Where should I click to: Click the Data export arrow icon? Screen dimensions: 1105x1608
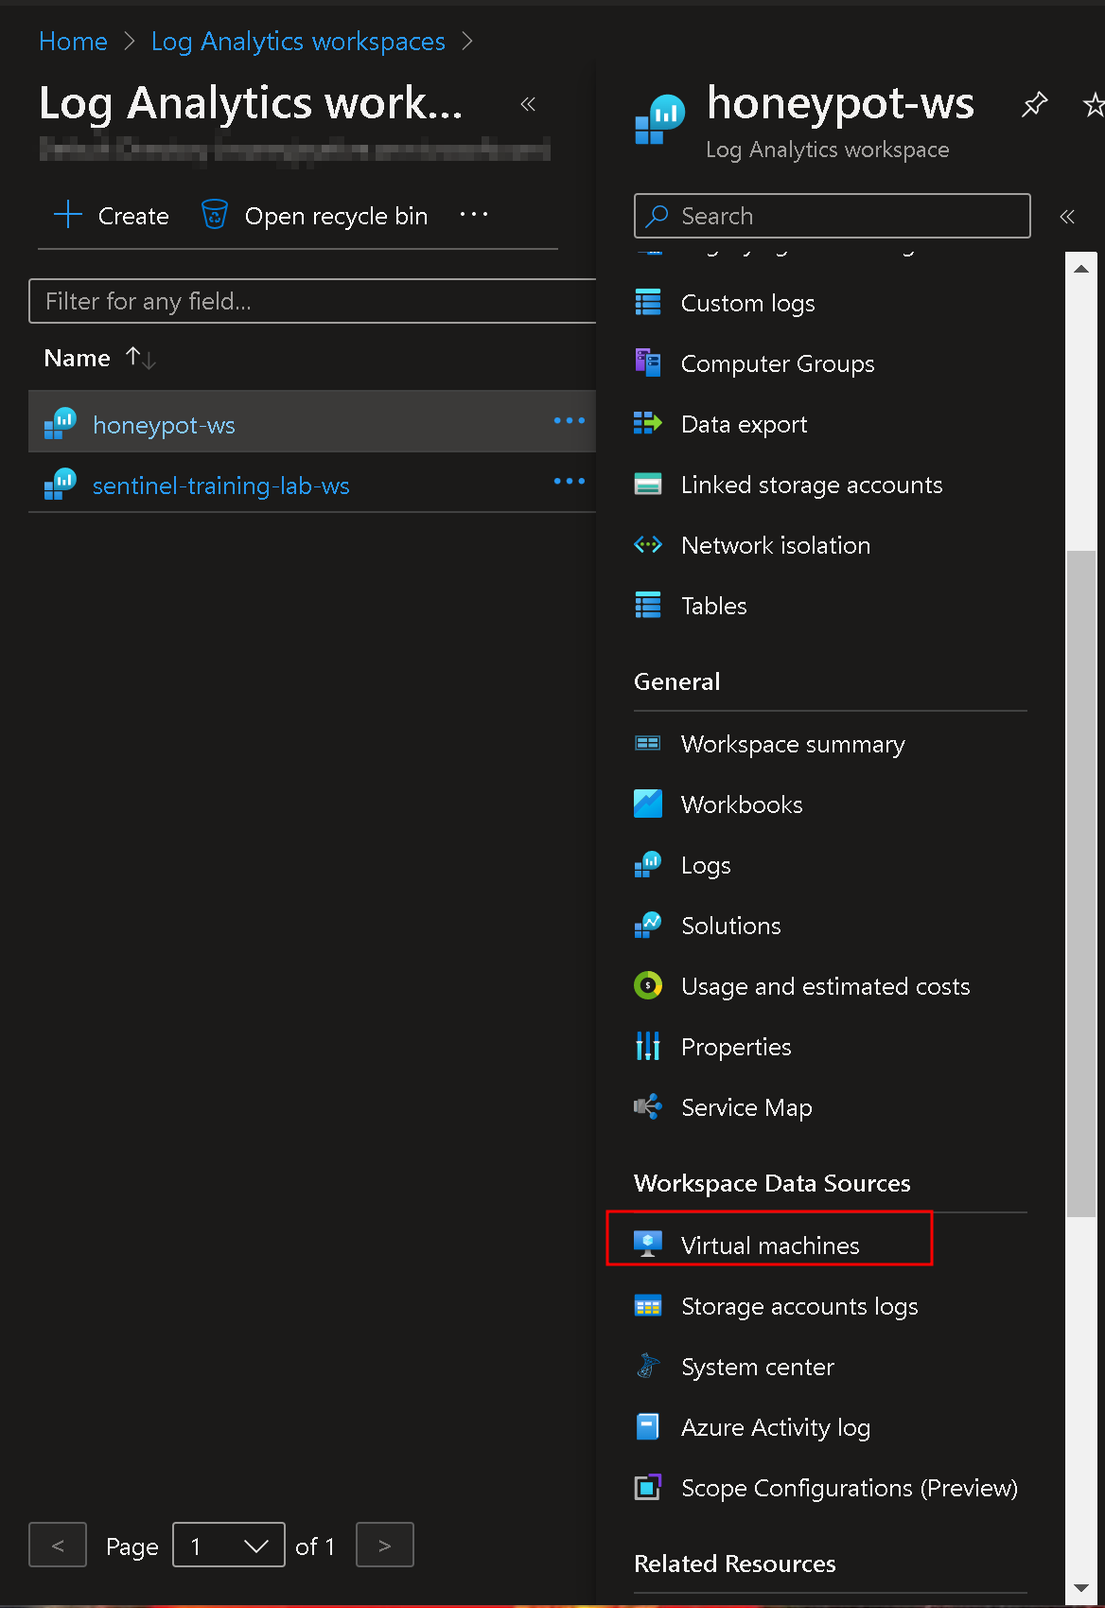point(648,423)
